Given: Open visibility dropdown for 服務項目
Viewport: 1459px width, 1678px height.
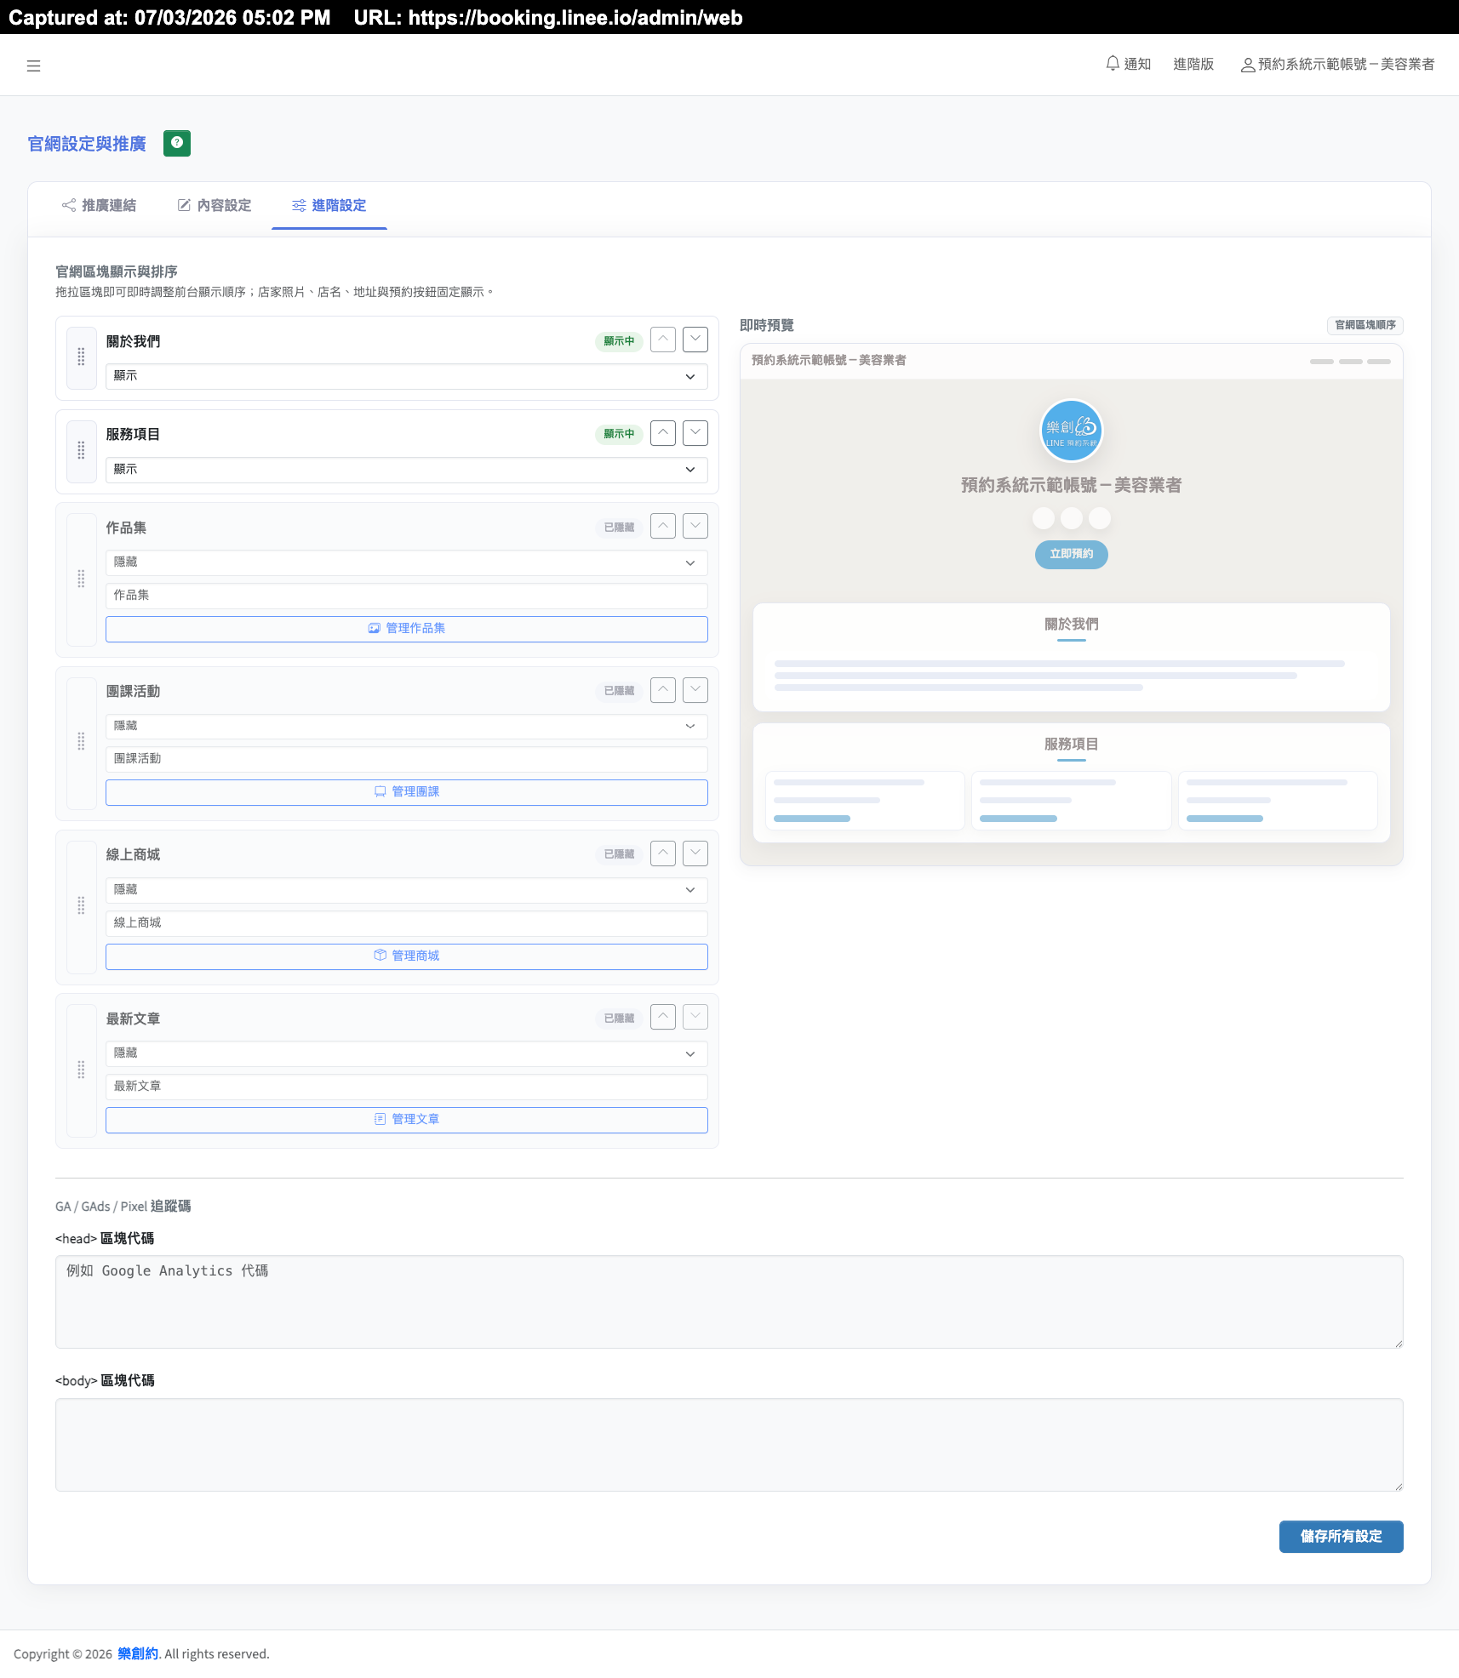Looking at the screenshot, I should tap(407, 470).
